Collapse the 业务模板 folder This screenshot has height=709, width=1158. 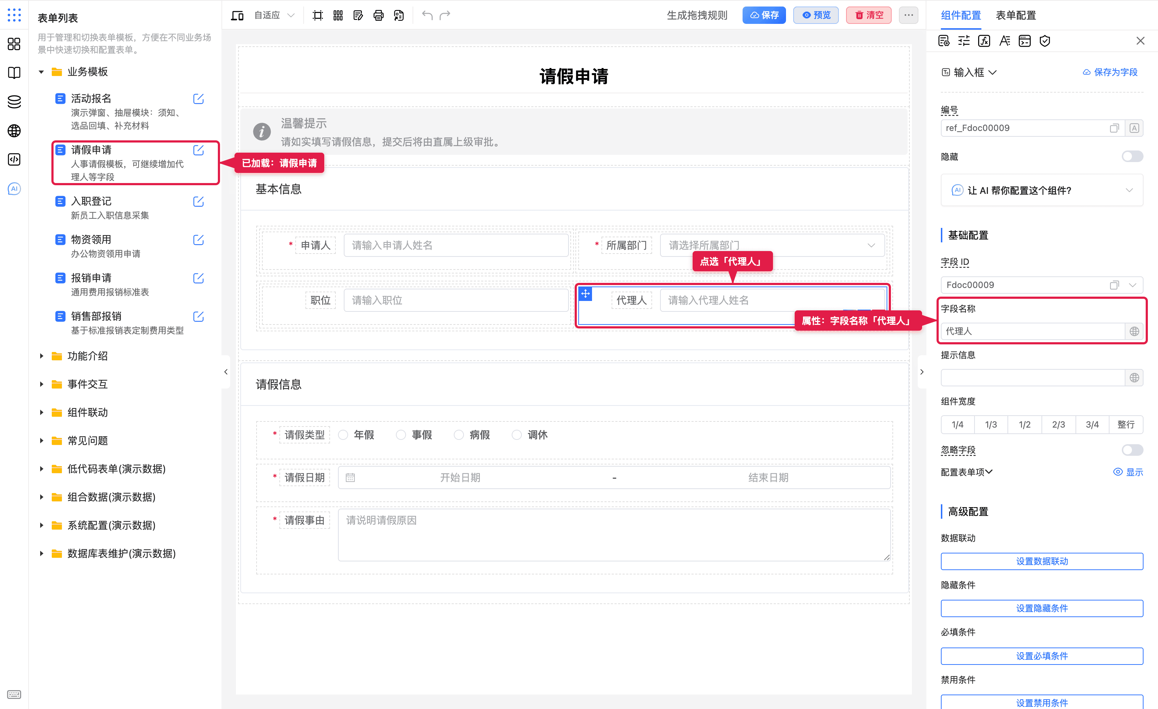41,72
